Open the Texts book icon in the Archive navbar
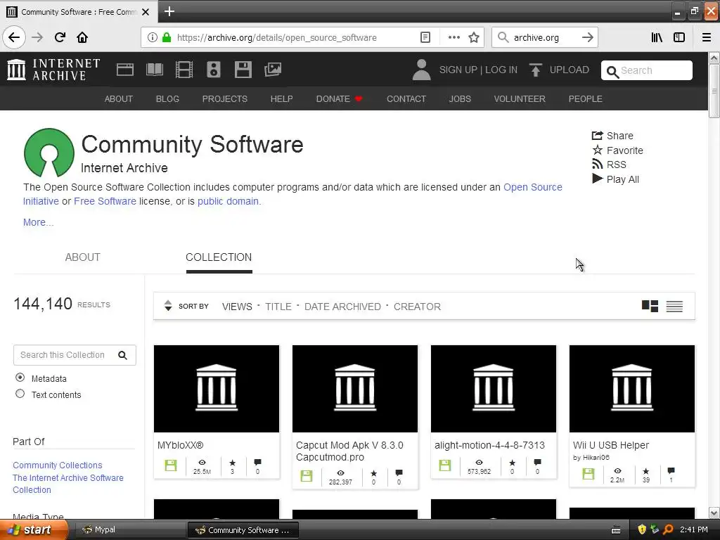This screenshot has height=540, width=720. [x=154, y=70]
